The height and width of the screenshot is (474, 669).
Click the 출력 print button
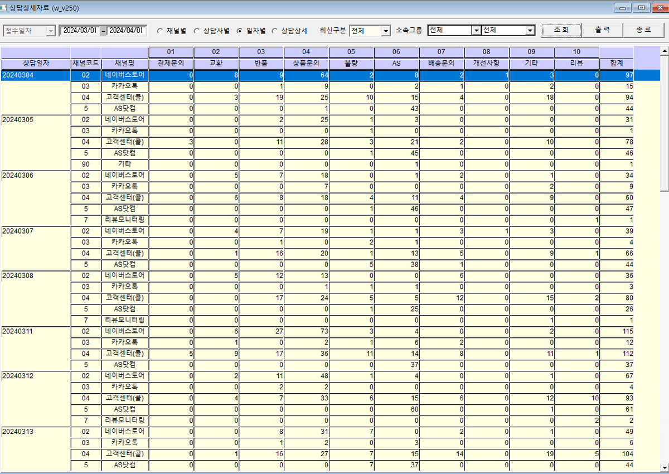[x=602, y=30]
